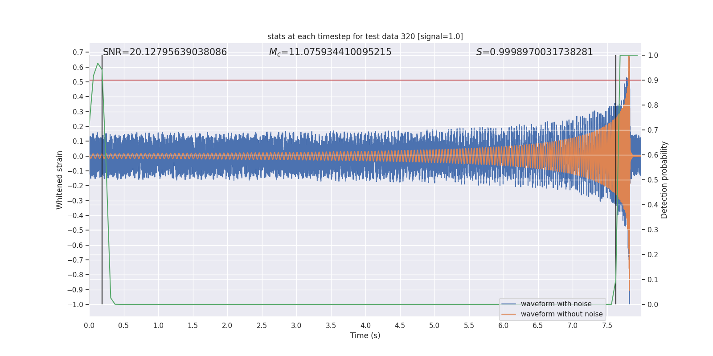This screenshot has height=356, width=713.
Task: Click the 7.5 tick label on time axis
Action: (x=607, y=326)
